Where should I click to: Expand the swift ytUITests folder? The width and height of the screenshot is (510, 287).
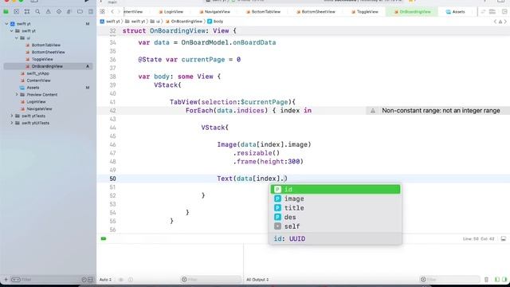tap(12, 123)
